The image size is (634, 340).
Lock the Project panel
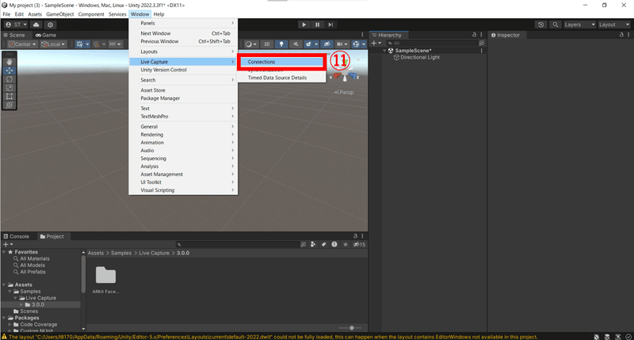(355, 236)
